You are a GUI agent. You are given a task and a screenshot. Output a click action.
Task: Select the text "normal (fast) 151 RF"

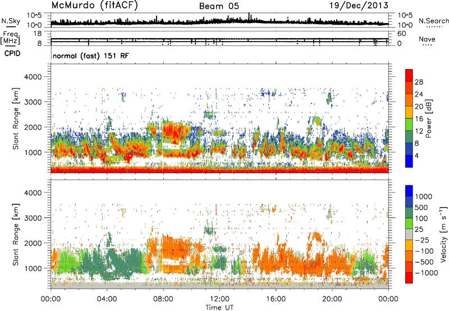pos(91,56)
